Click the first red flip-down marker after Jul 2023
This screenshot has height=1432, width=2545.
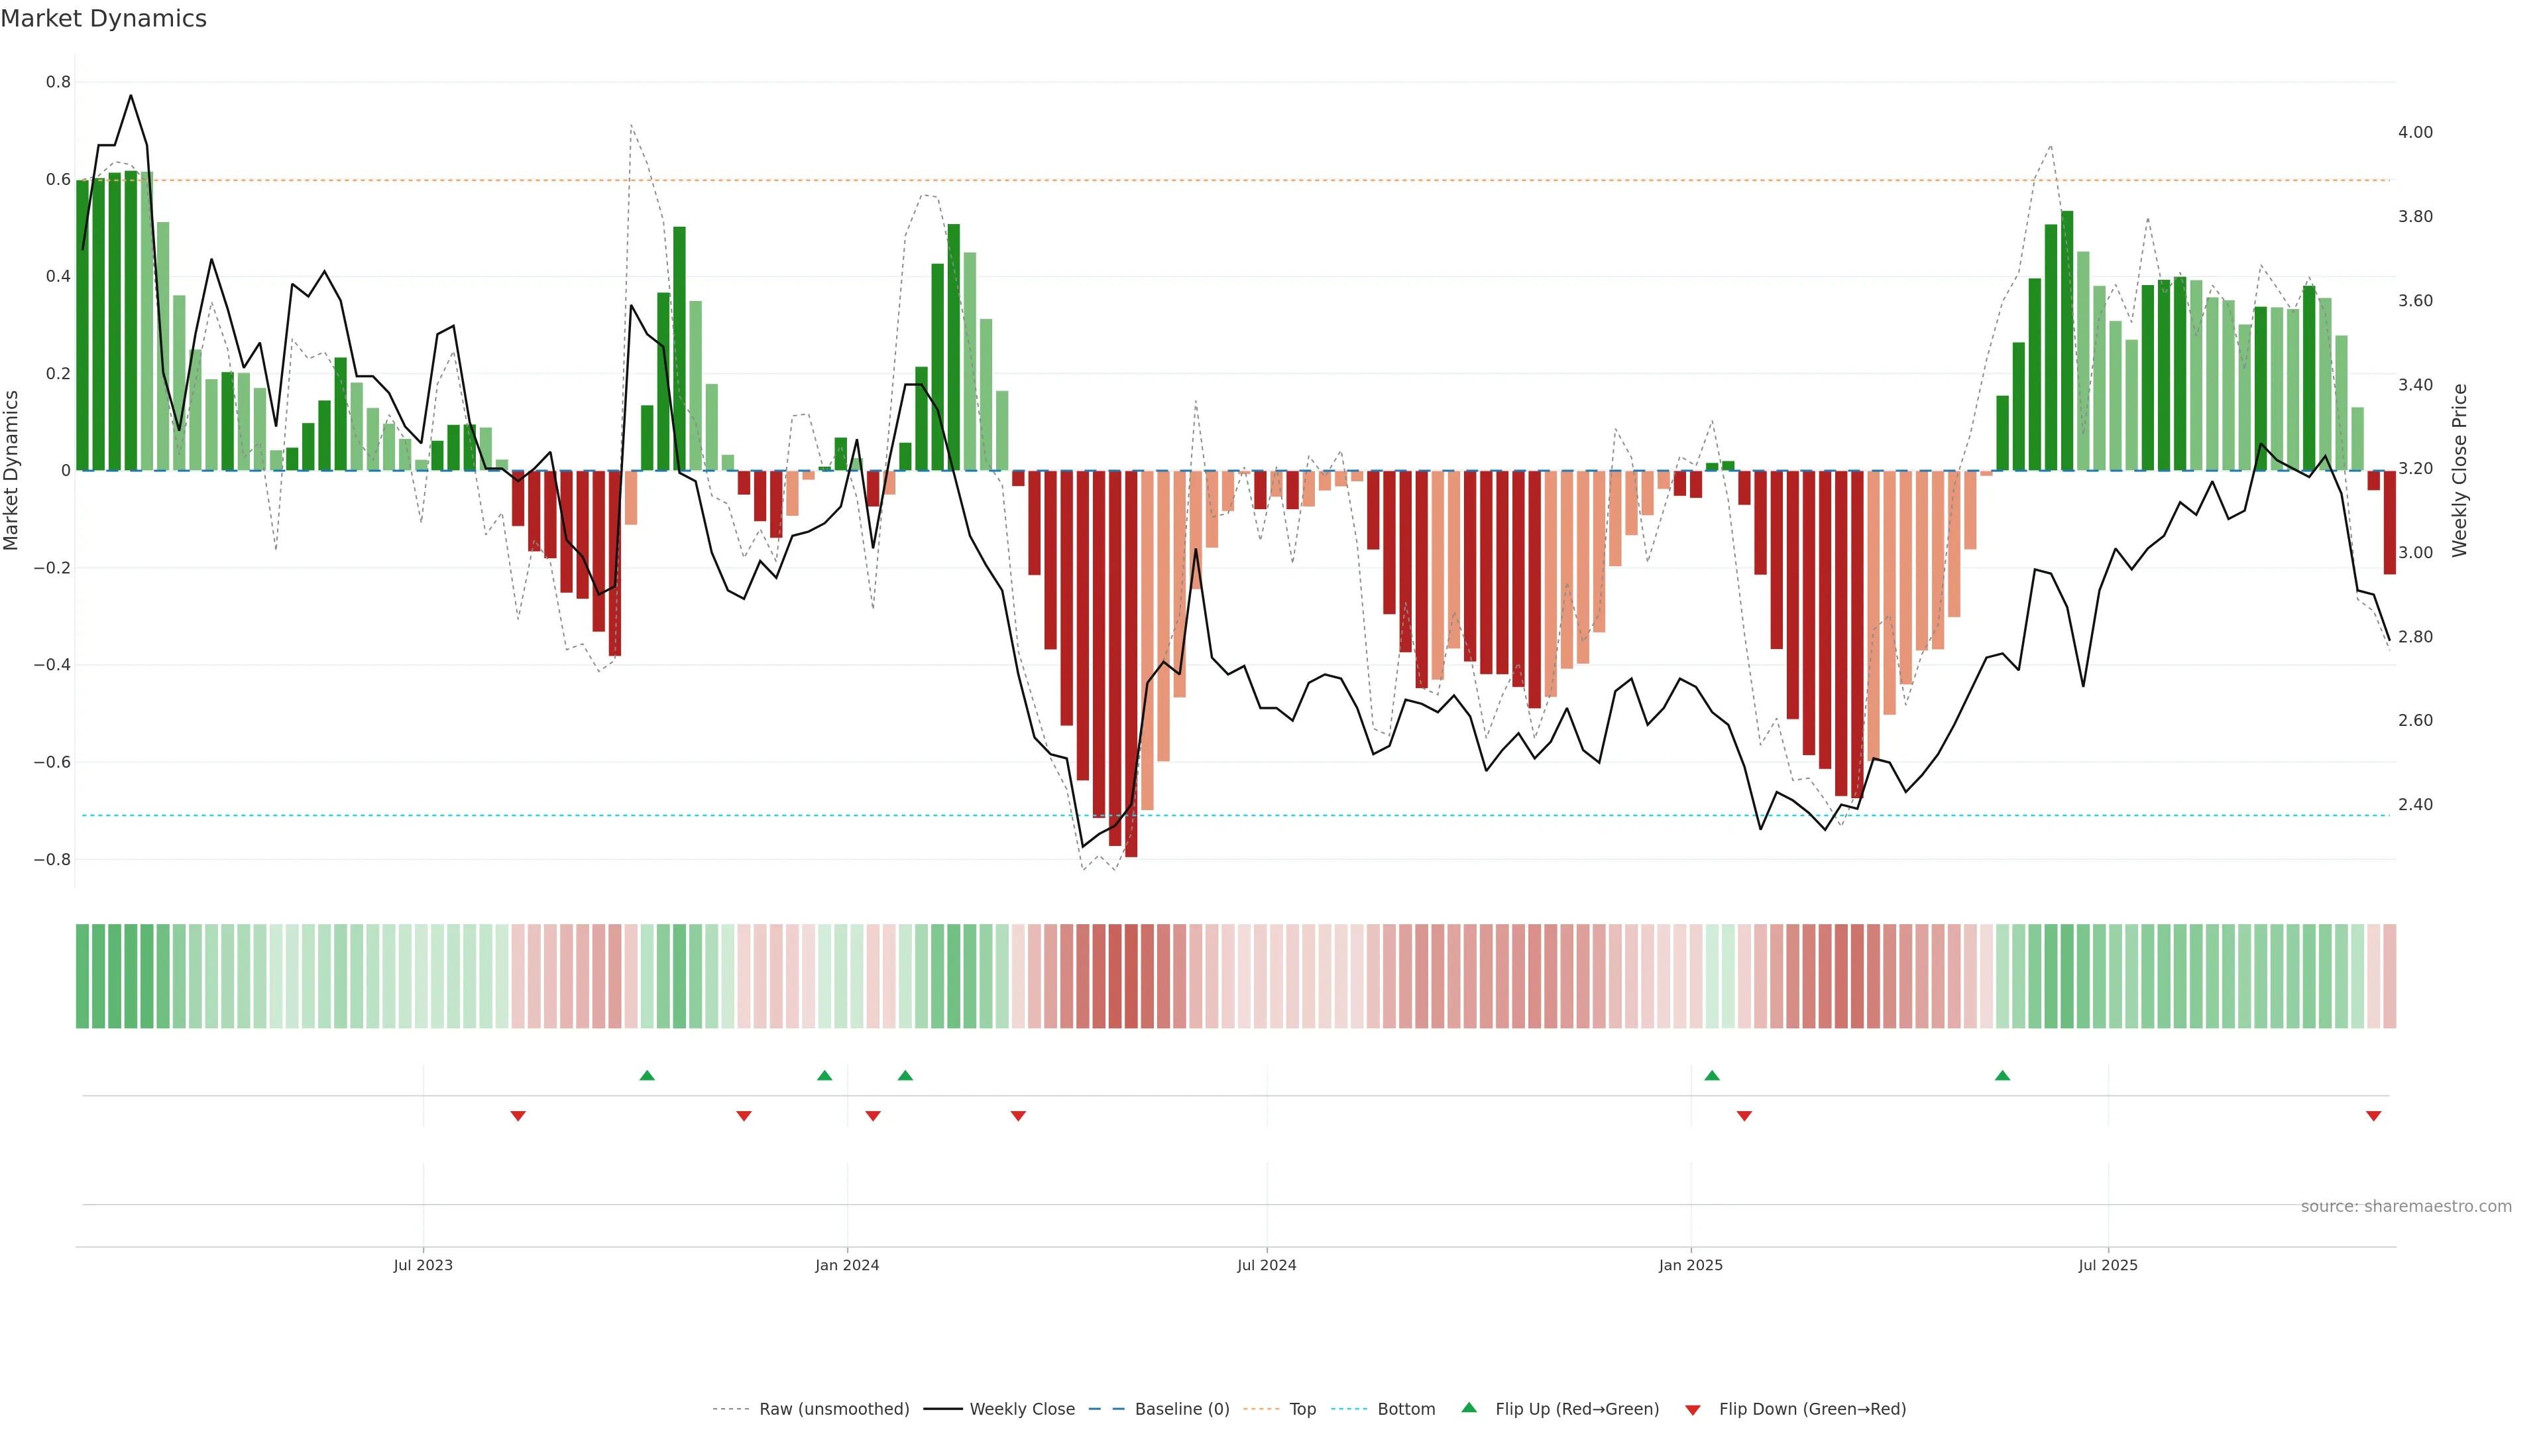[x=518, y=1116]
